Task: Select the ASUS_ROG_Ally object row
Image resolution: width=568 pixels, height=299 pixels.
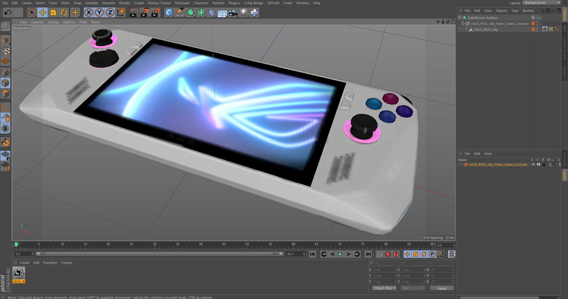Action: pyautogui.click(x=486, y=30)
